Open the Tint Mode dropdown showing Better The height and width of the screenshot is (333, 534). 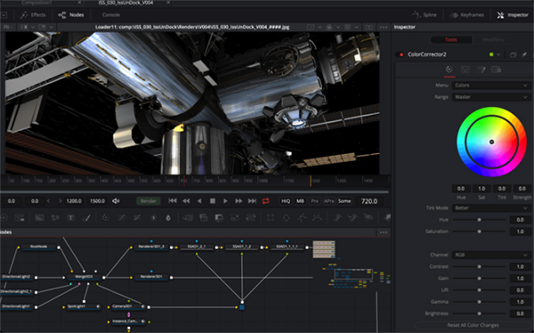(x=491, y=208)
